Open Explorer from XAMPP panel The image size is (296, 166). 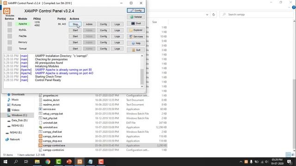tap(136, 30)
